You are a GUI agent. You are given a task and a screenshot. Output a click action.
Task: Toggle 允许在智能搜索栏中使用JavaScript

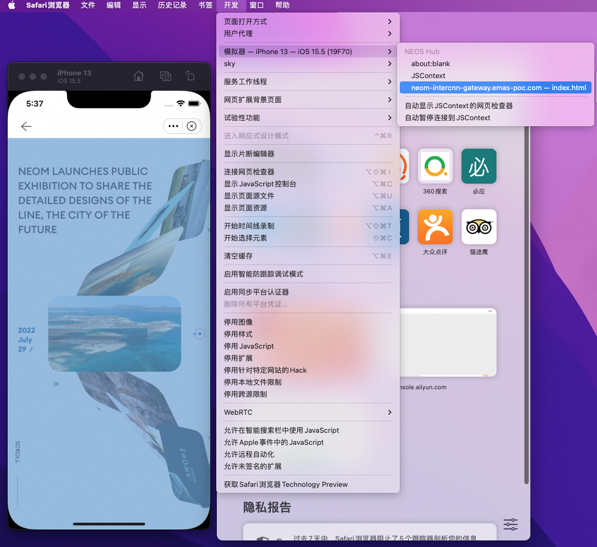308,430
